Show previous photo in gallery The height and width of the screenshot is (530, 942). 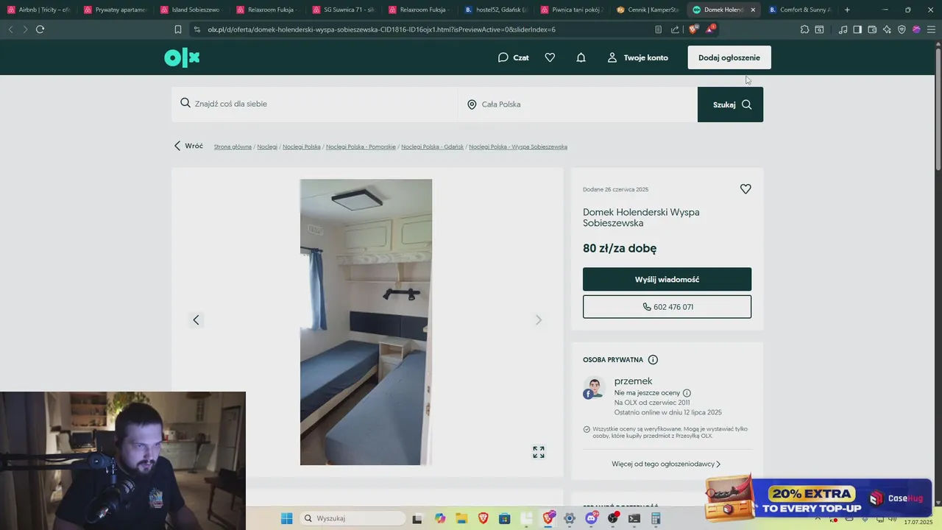pyautogui.click(x=196, y=319)
